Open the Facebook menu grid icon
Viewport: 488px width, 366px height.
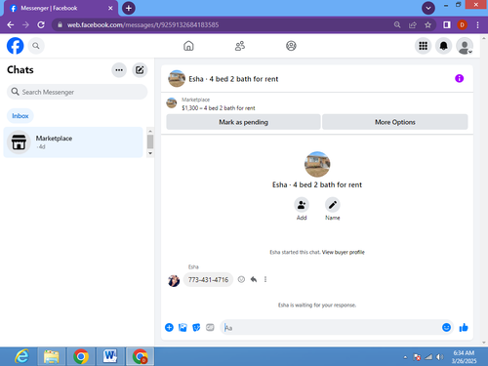[423, 46]
